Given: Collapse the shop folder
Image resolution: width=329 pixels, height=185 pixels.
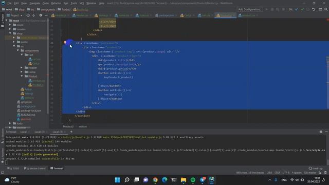Looking at the screenshot, I should pos(10,33).
